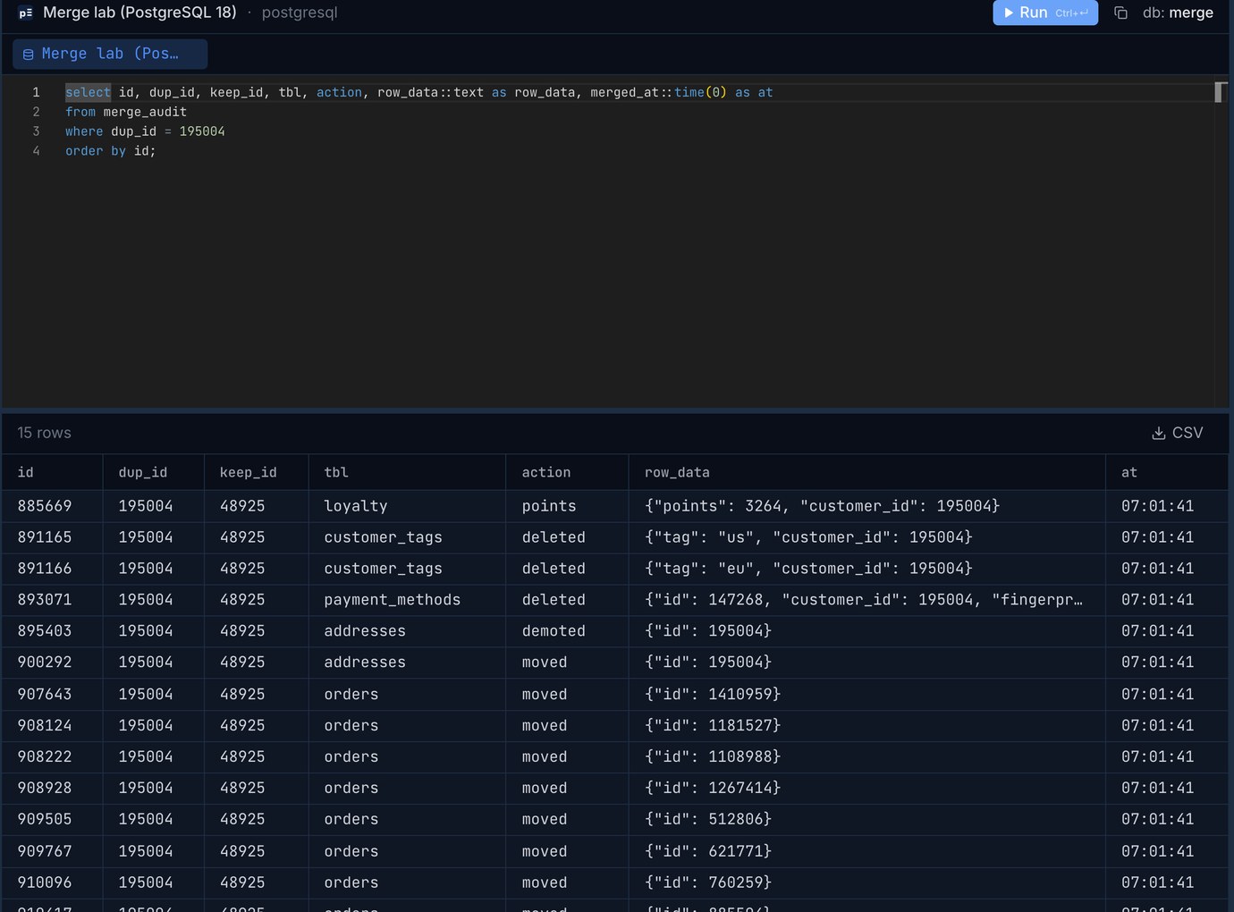Click the editor line number 4
The height and width of the screenshot is (912, 1234).
(x=36, y=151)
